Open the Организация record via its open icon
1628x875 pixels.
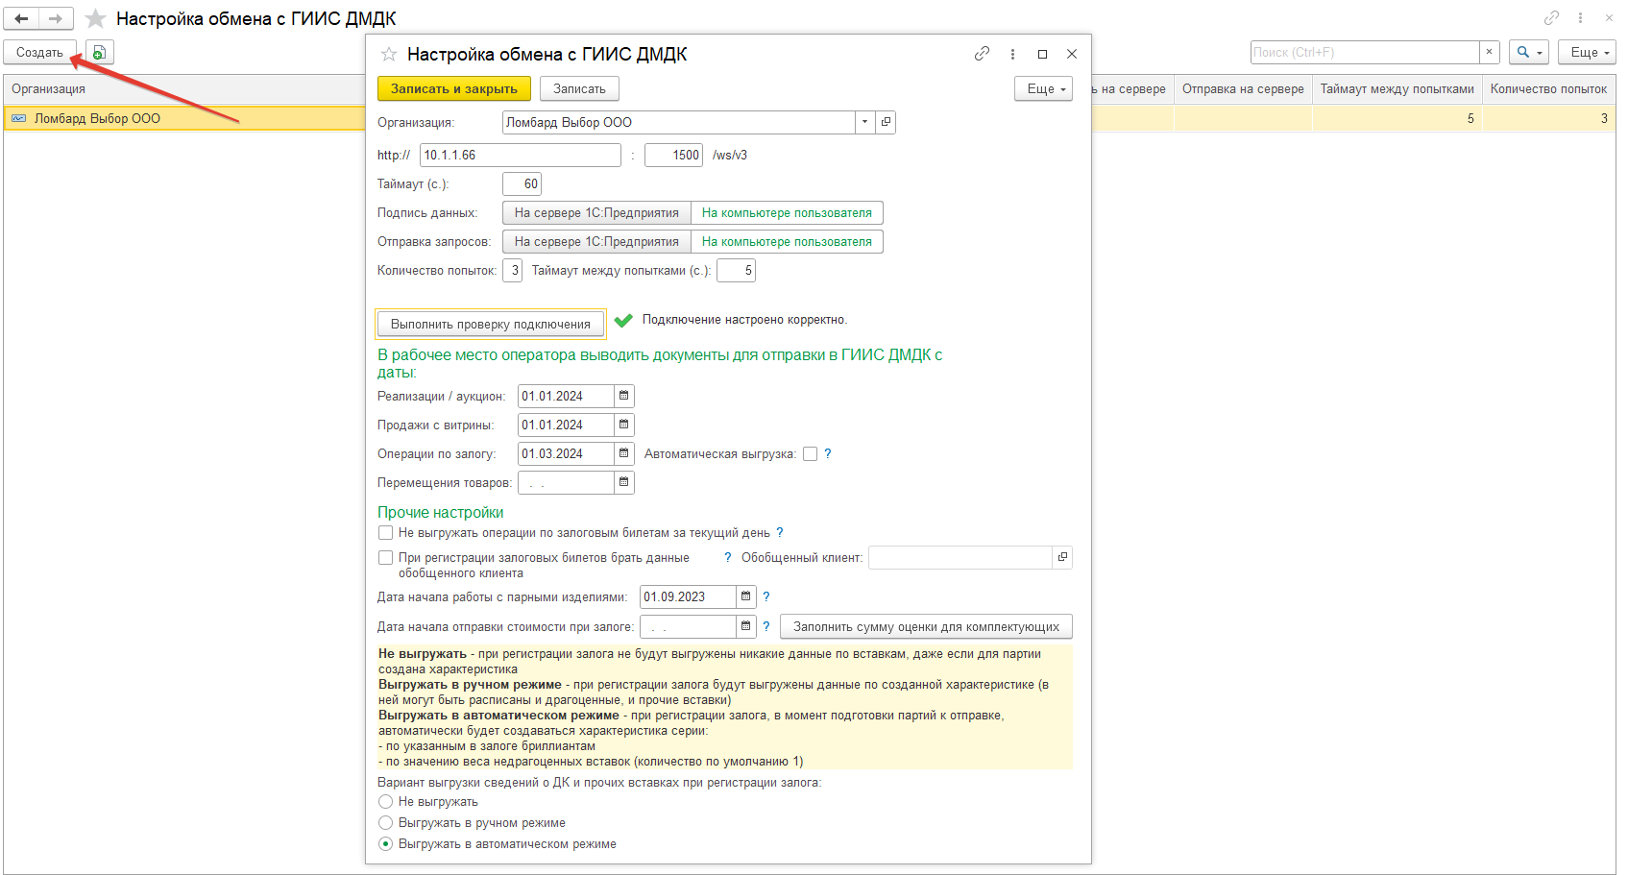click(886, 122)
